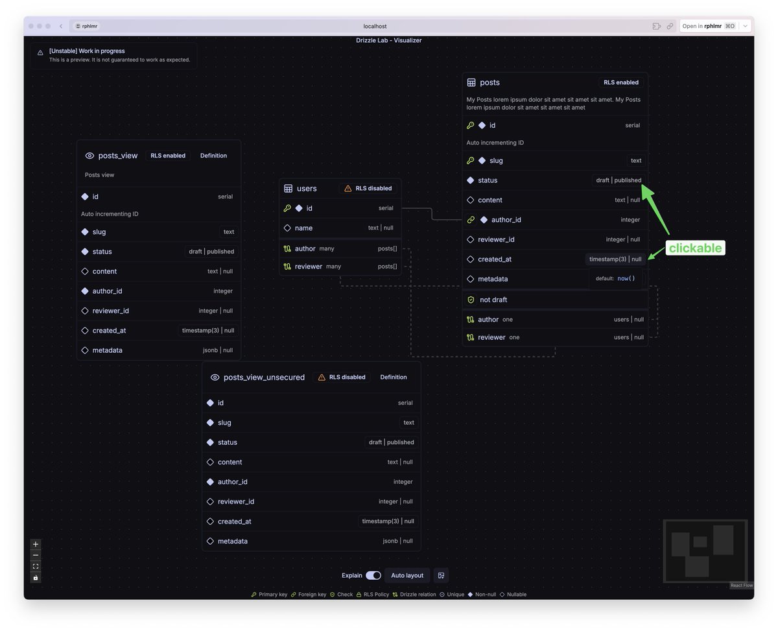Image resolution: width=778 pixels, height=631 pixels.
Task: Click the primary key icon in users table
Action: [x=288, y=208]
